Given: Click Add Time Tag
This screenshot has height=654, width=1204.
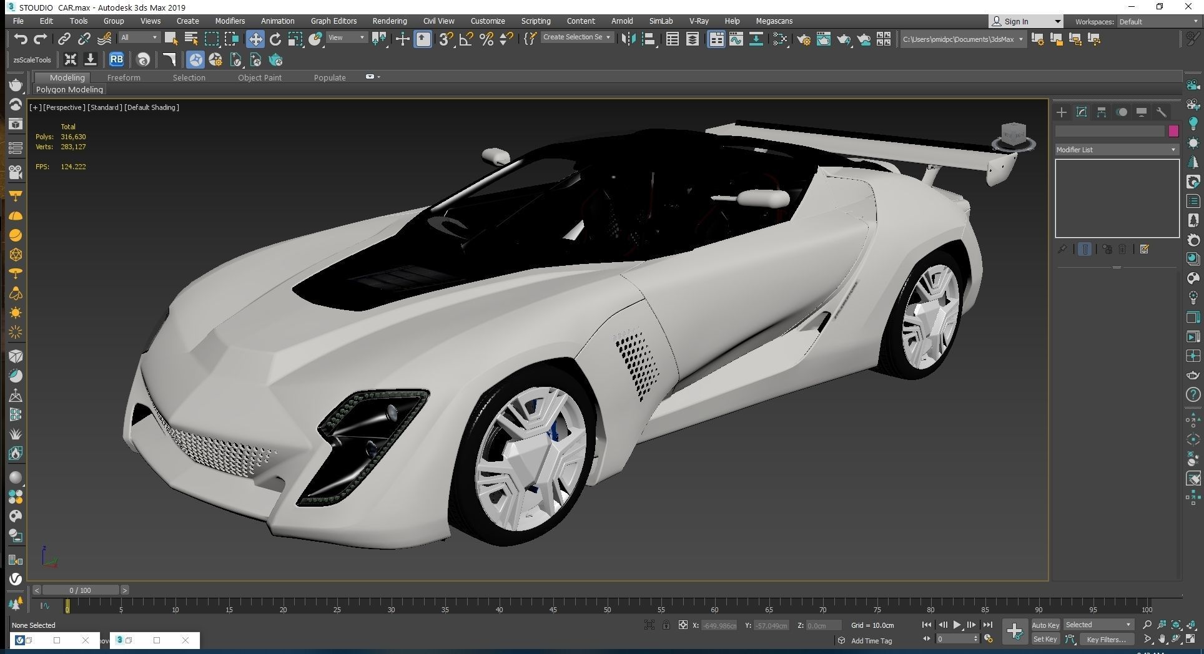Looking at the screenshot, I should coord(871,641).
